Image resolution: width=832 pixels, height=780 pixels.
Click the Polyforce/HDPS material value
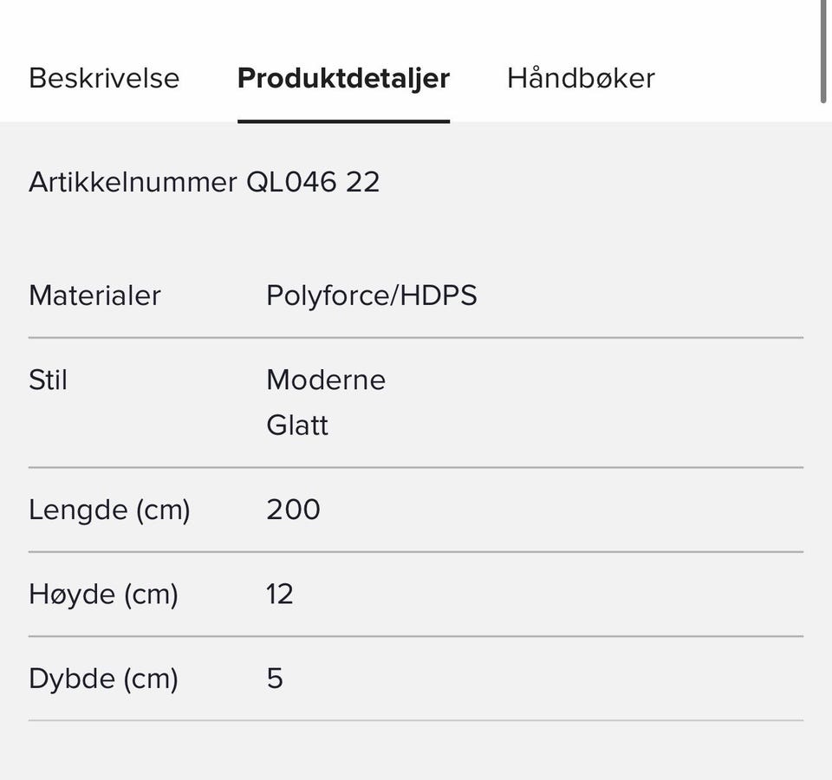point(371,296)
